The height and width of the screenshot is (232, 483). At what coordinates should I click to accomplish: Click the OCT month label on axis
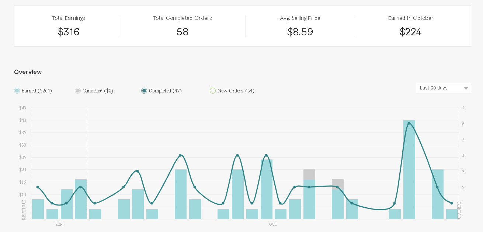point(273,224)
